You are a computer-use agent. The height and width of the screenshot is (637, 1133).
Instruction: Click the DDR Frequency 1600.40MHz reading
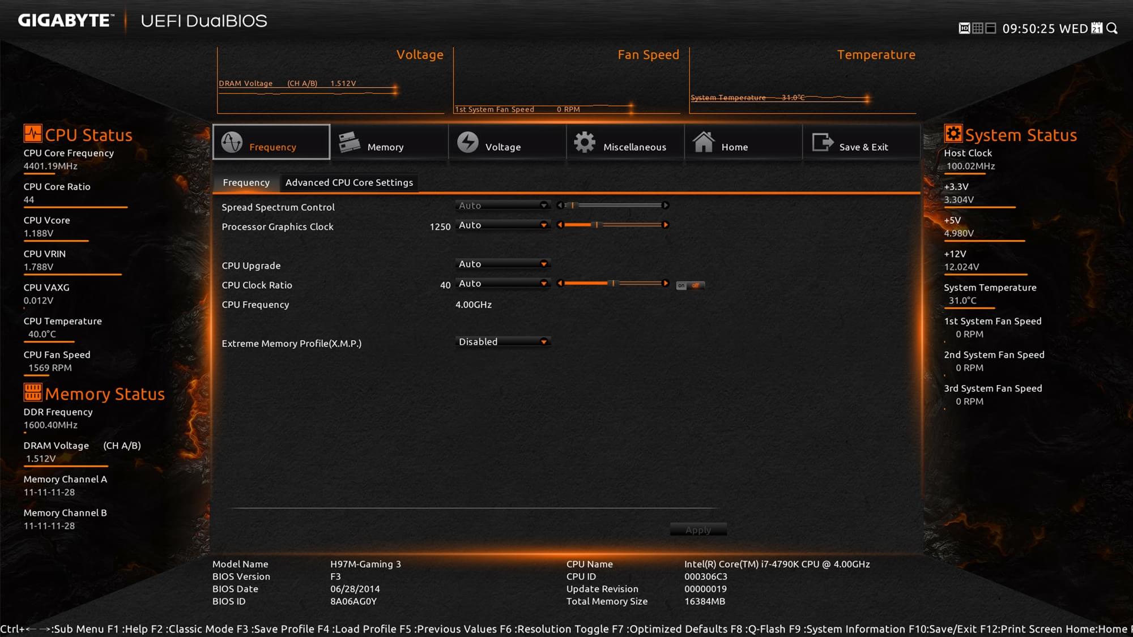point(50,425)
